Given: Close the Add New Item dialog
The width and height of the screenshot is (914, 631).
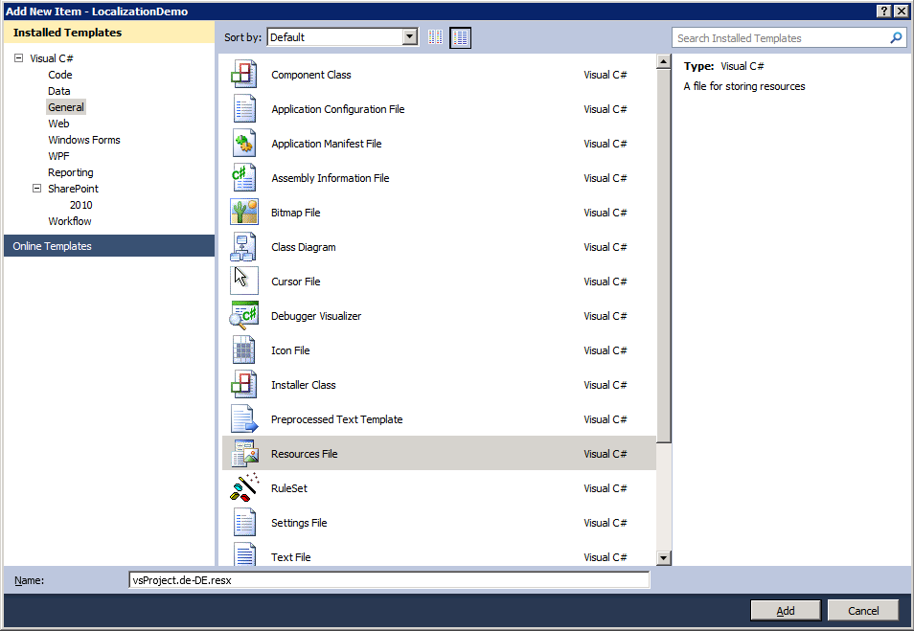Looking at the screenshot, I should click(901, 11).
